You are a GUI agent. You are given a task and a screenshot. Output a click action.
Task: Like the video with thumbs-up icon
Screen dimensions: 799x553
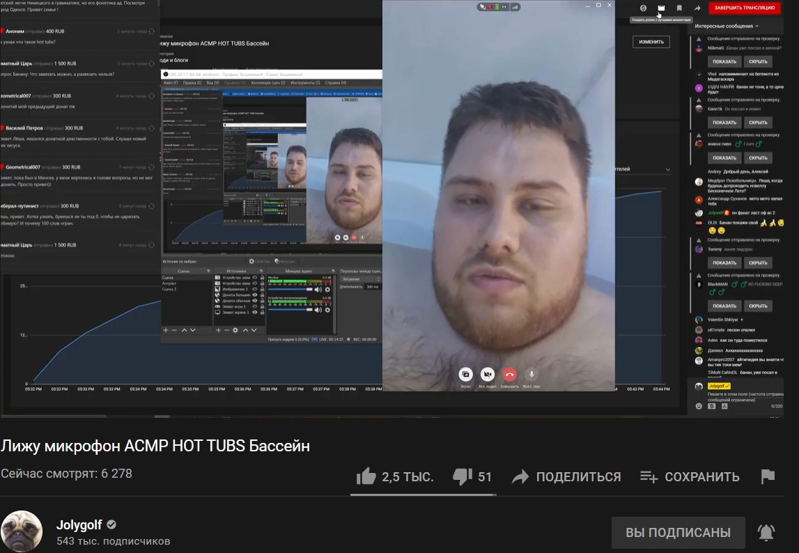366,476
